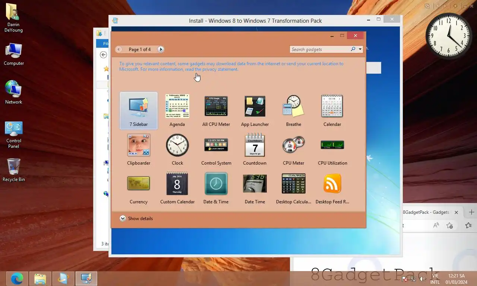Open the Recycle Bin

pyautogui.click(x=14, y=170)
